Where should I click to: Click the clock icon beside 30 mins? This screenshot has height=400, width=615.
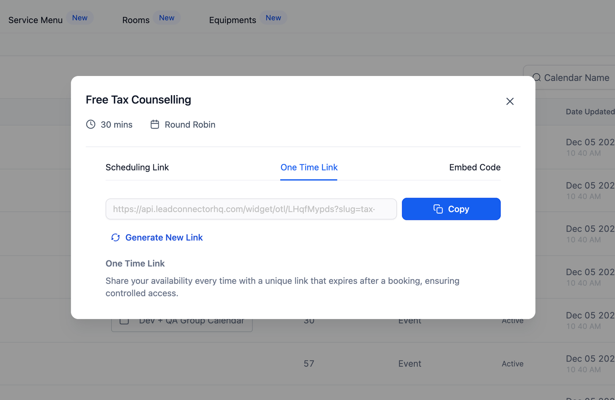click(91, 124)
